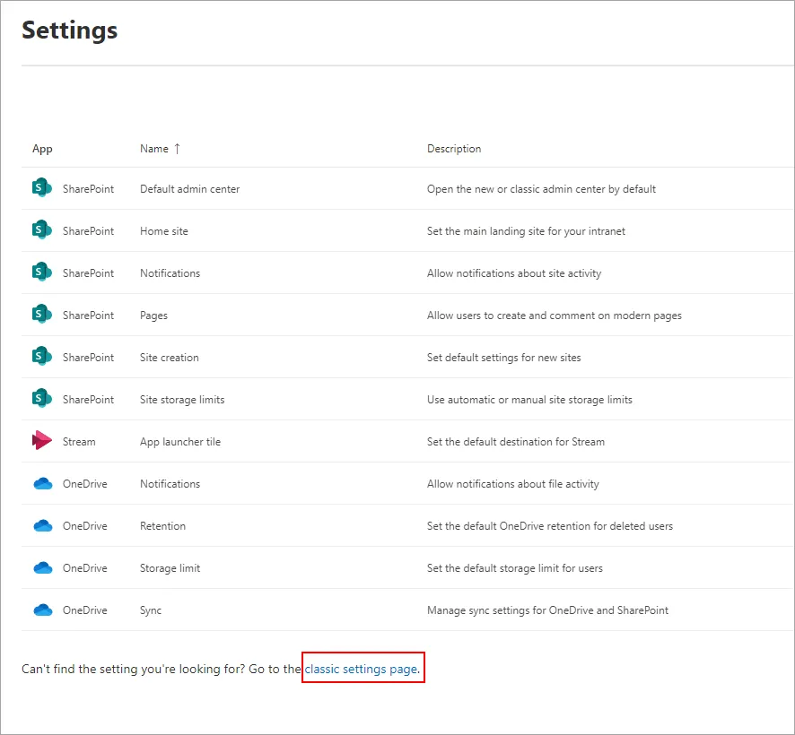Sort by the App column header
The height and width of the screenshot is (735, 795).
click(42, 149)
